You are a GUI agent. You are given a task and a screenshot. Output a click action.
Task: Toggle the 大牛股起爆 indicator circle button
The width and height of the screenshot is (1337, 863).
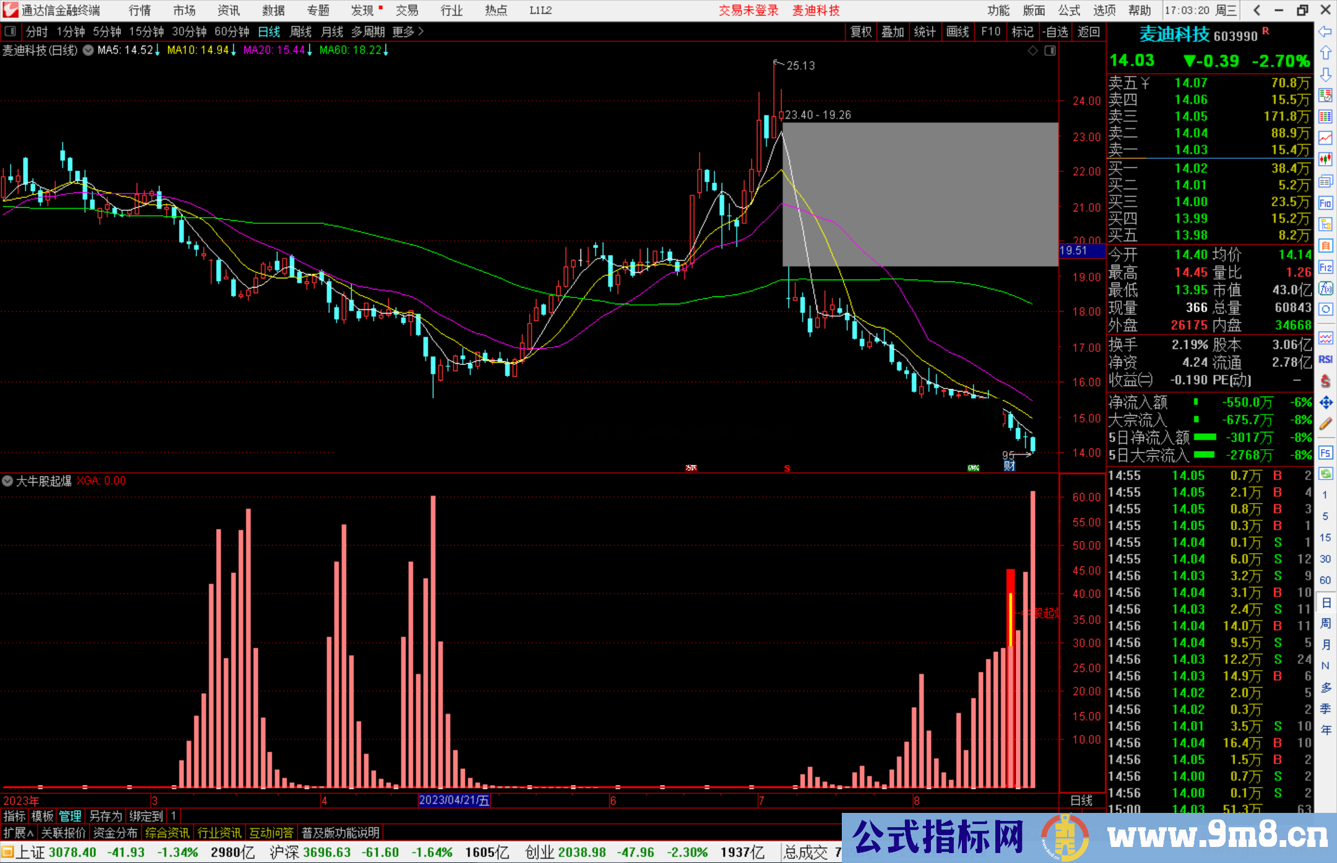(7, 481)
